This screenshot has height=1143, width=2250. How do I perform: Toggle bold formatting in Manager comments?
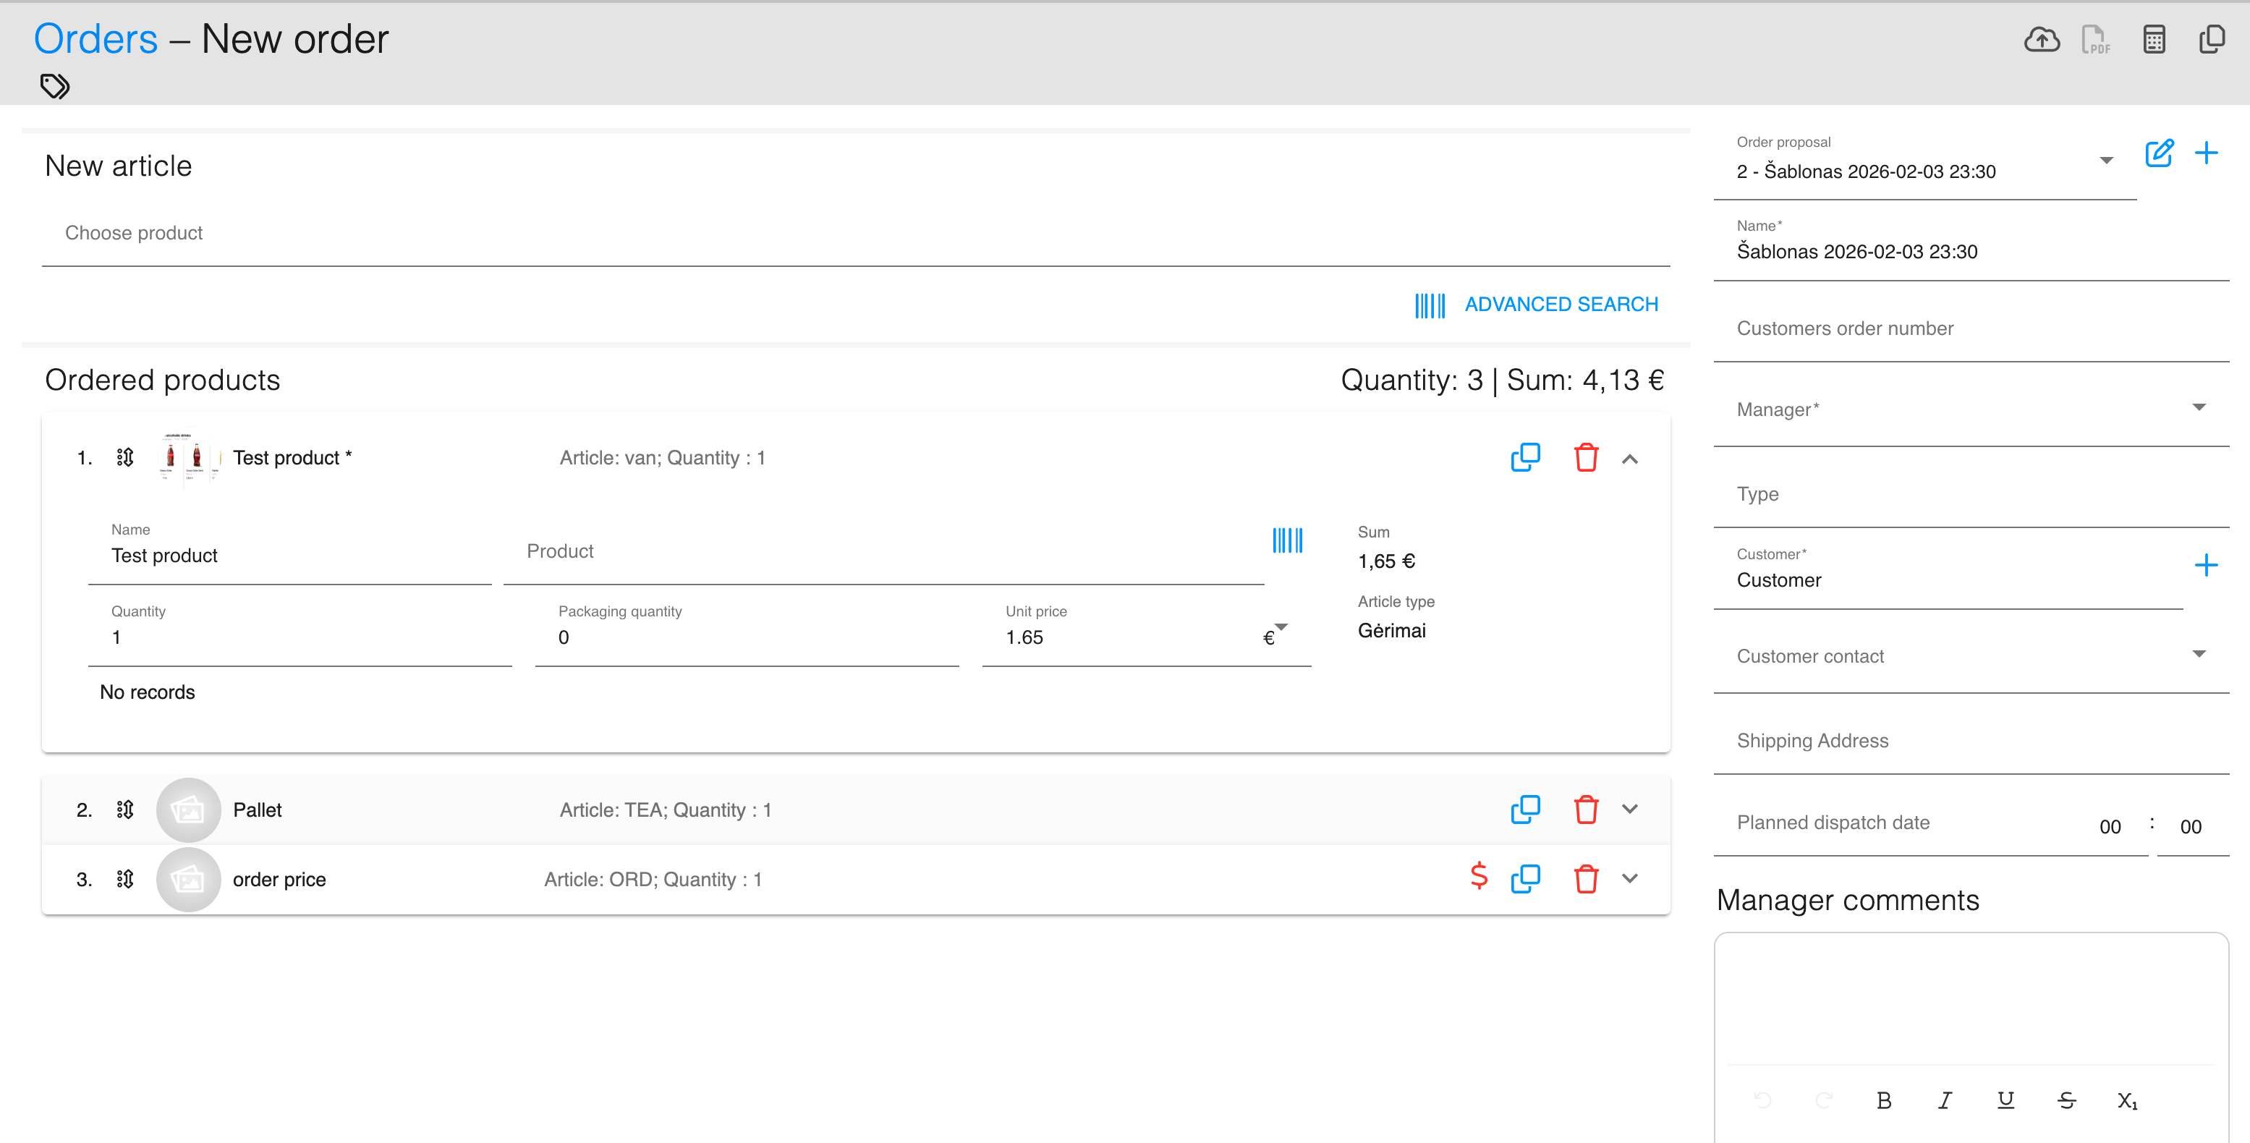point(1883,1100)
